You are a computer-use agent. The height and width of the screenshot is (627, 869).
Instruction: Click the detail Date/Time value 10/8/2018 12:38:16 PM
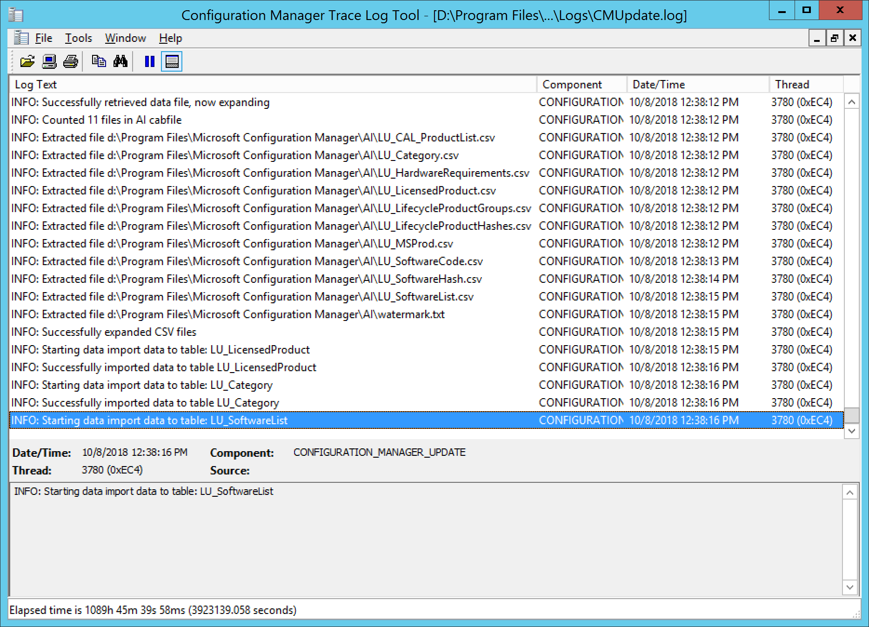(x=135, y=452)
